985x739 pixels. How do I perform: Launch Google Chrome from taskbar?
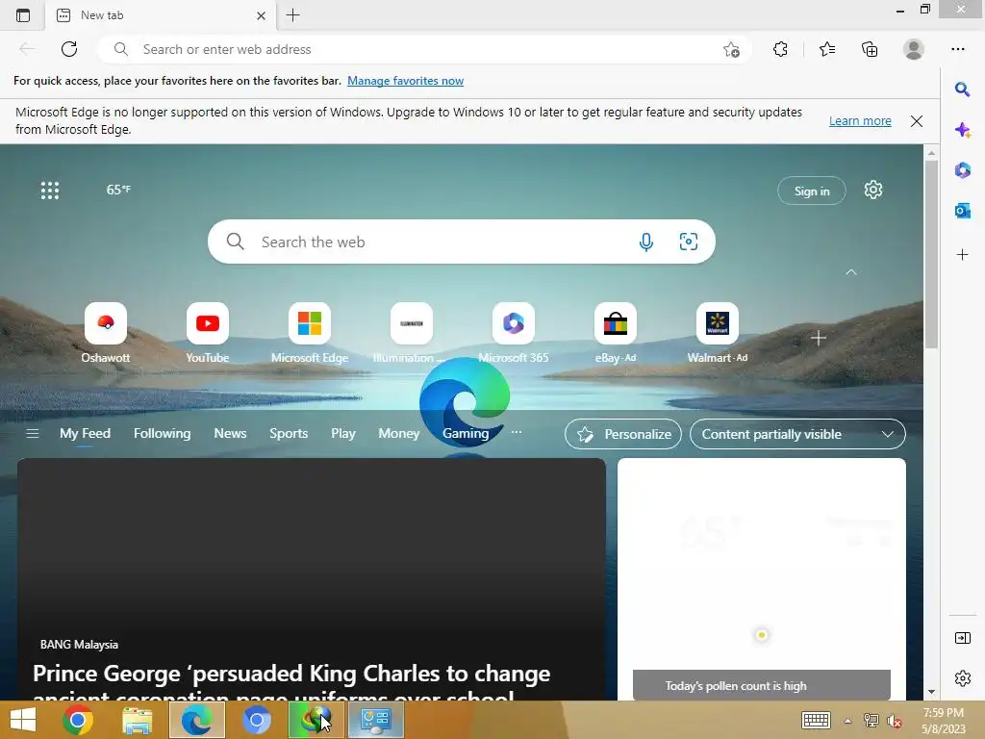pyautogui.click(x=78, y=720)
